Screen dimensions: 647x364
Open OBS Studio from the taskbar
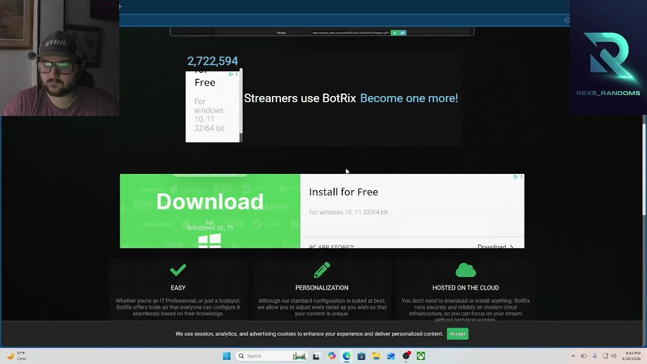406,356
